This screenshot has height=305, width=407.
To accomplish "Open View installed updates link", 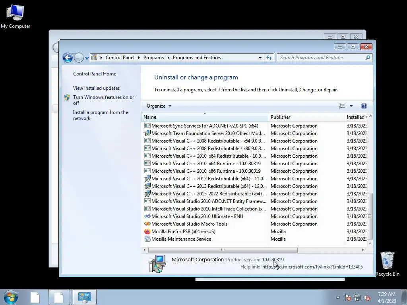I will click(96, 88).
